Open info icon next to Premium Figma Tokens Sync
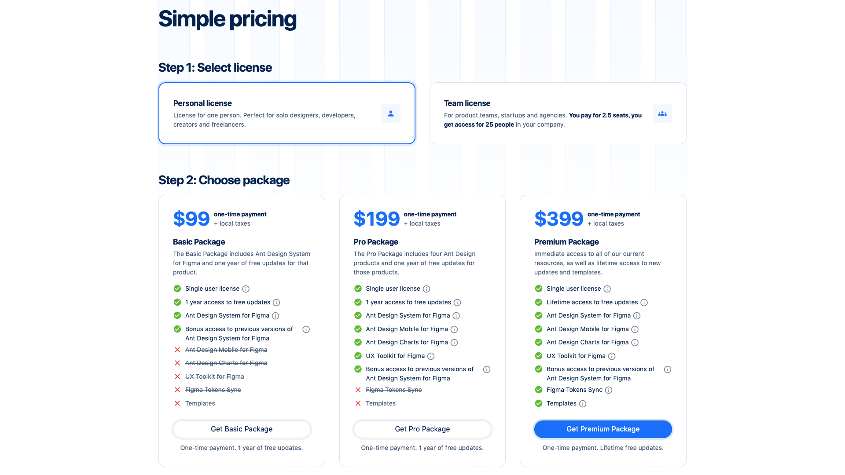 [609, 390]
